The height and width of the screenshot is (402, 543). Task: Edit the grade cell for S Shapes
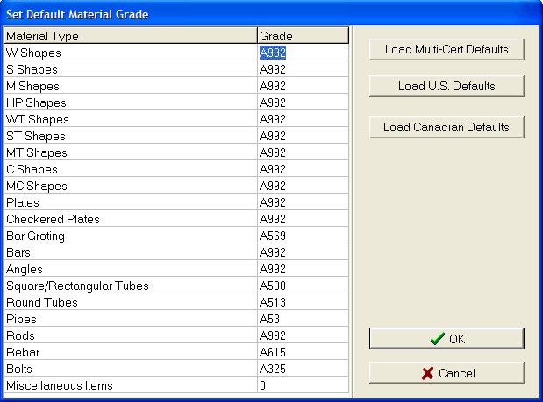tap(303, 69)
